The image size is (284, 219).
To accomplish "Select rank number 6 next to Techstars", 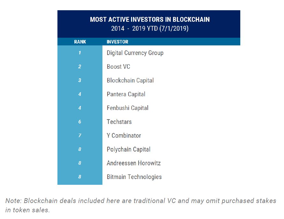I will coord(80,121).
